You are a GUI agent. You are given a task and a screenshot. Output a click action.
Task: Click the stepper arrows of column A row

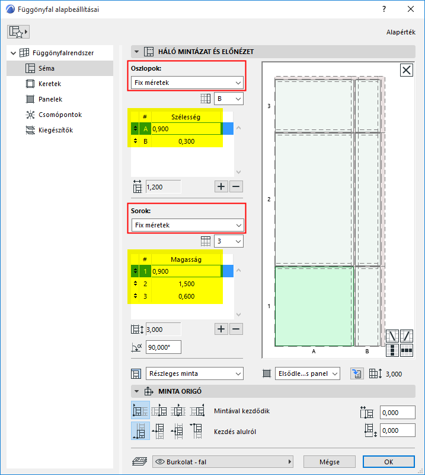coord(135,129)
